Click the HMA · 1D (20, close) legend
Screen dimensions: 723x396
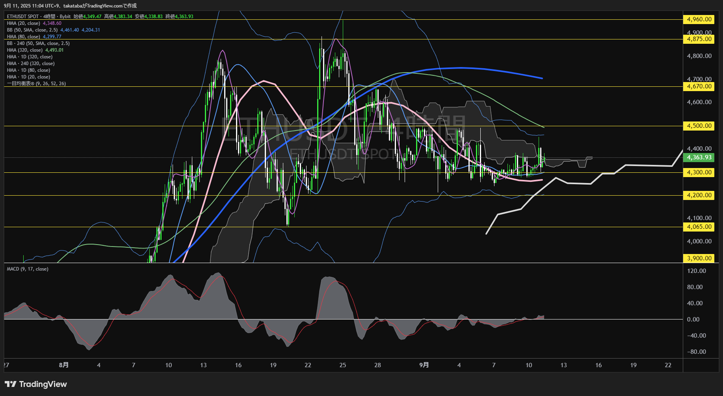tap(28, 77)
